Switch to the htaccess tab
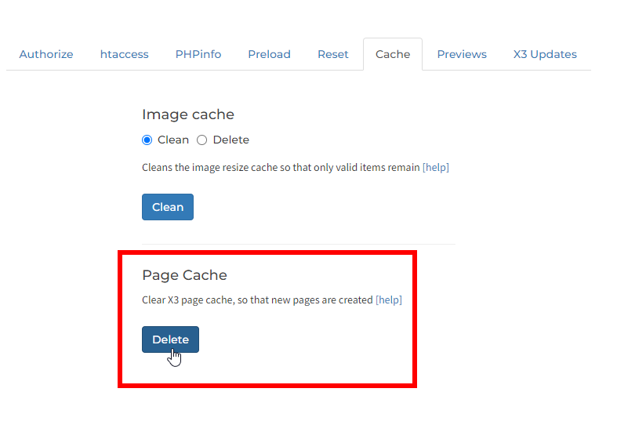 click(125, 54)
